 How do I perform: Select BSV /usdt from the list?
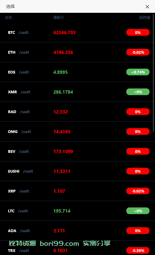[77, 152]
